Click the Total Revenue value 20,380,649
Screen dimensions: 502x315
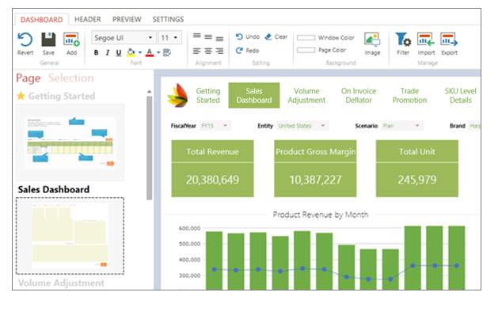212,180
